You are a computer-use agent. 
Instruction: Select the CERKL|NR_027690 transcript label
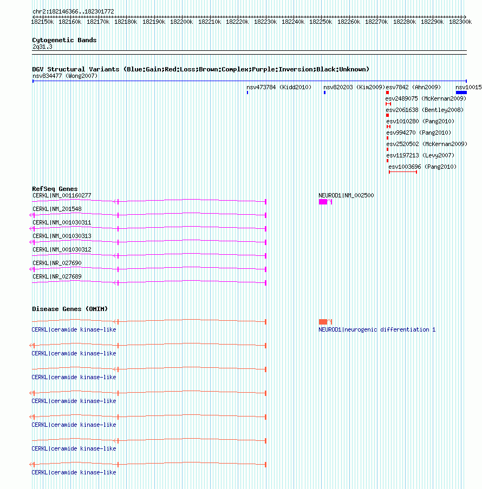click(x=57, y=263)
